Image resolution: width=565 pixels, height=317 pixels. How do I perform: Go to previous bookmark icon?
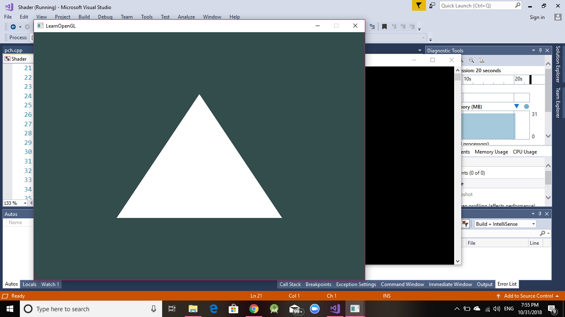coord(394,27)
